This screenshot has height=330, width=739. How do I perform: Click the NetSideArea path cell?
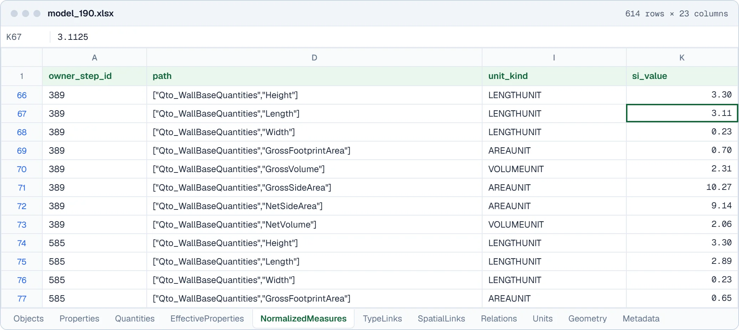[314, 206]
